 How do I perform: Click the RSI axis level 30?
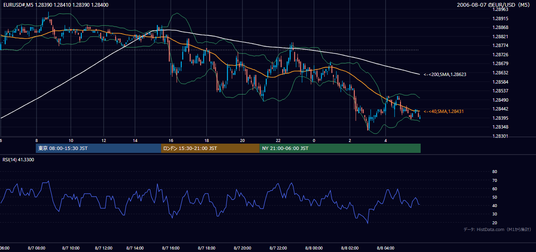click(494, 214)
